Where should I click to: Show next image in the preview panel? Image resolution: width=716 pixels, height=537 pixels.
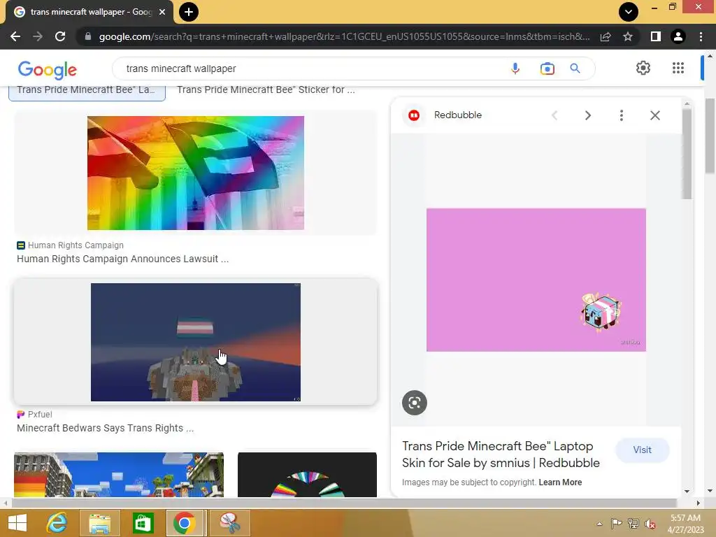click(x=587, y=115)
